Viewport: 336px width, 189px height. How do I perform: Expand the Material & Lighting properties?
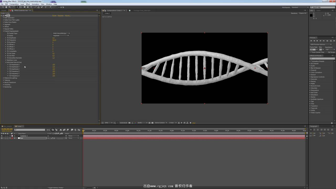tap(4, 78)
